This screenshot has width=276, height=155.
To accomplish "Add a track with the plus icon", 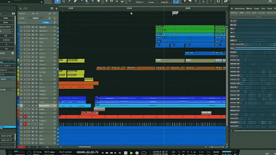I will click(x=56, y=9).
